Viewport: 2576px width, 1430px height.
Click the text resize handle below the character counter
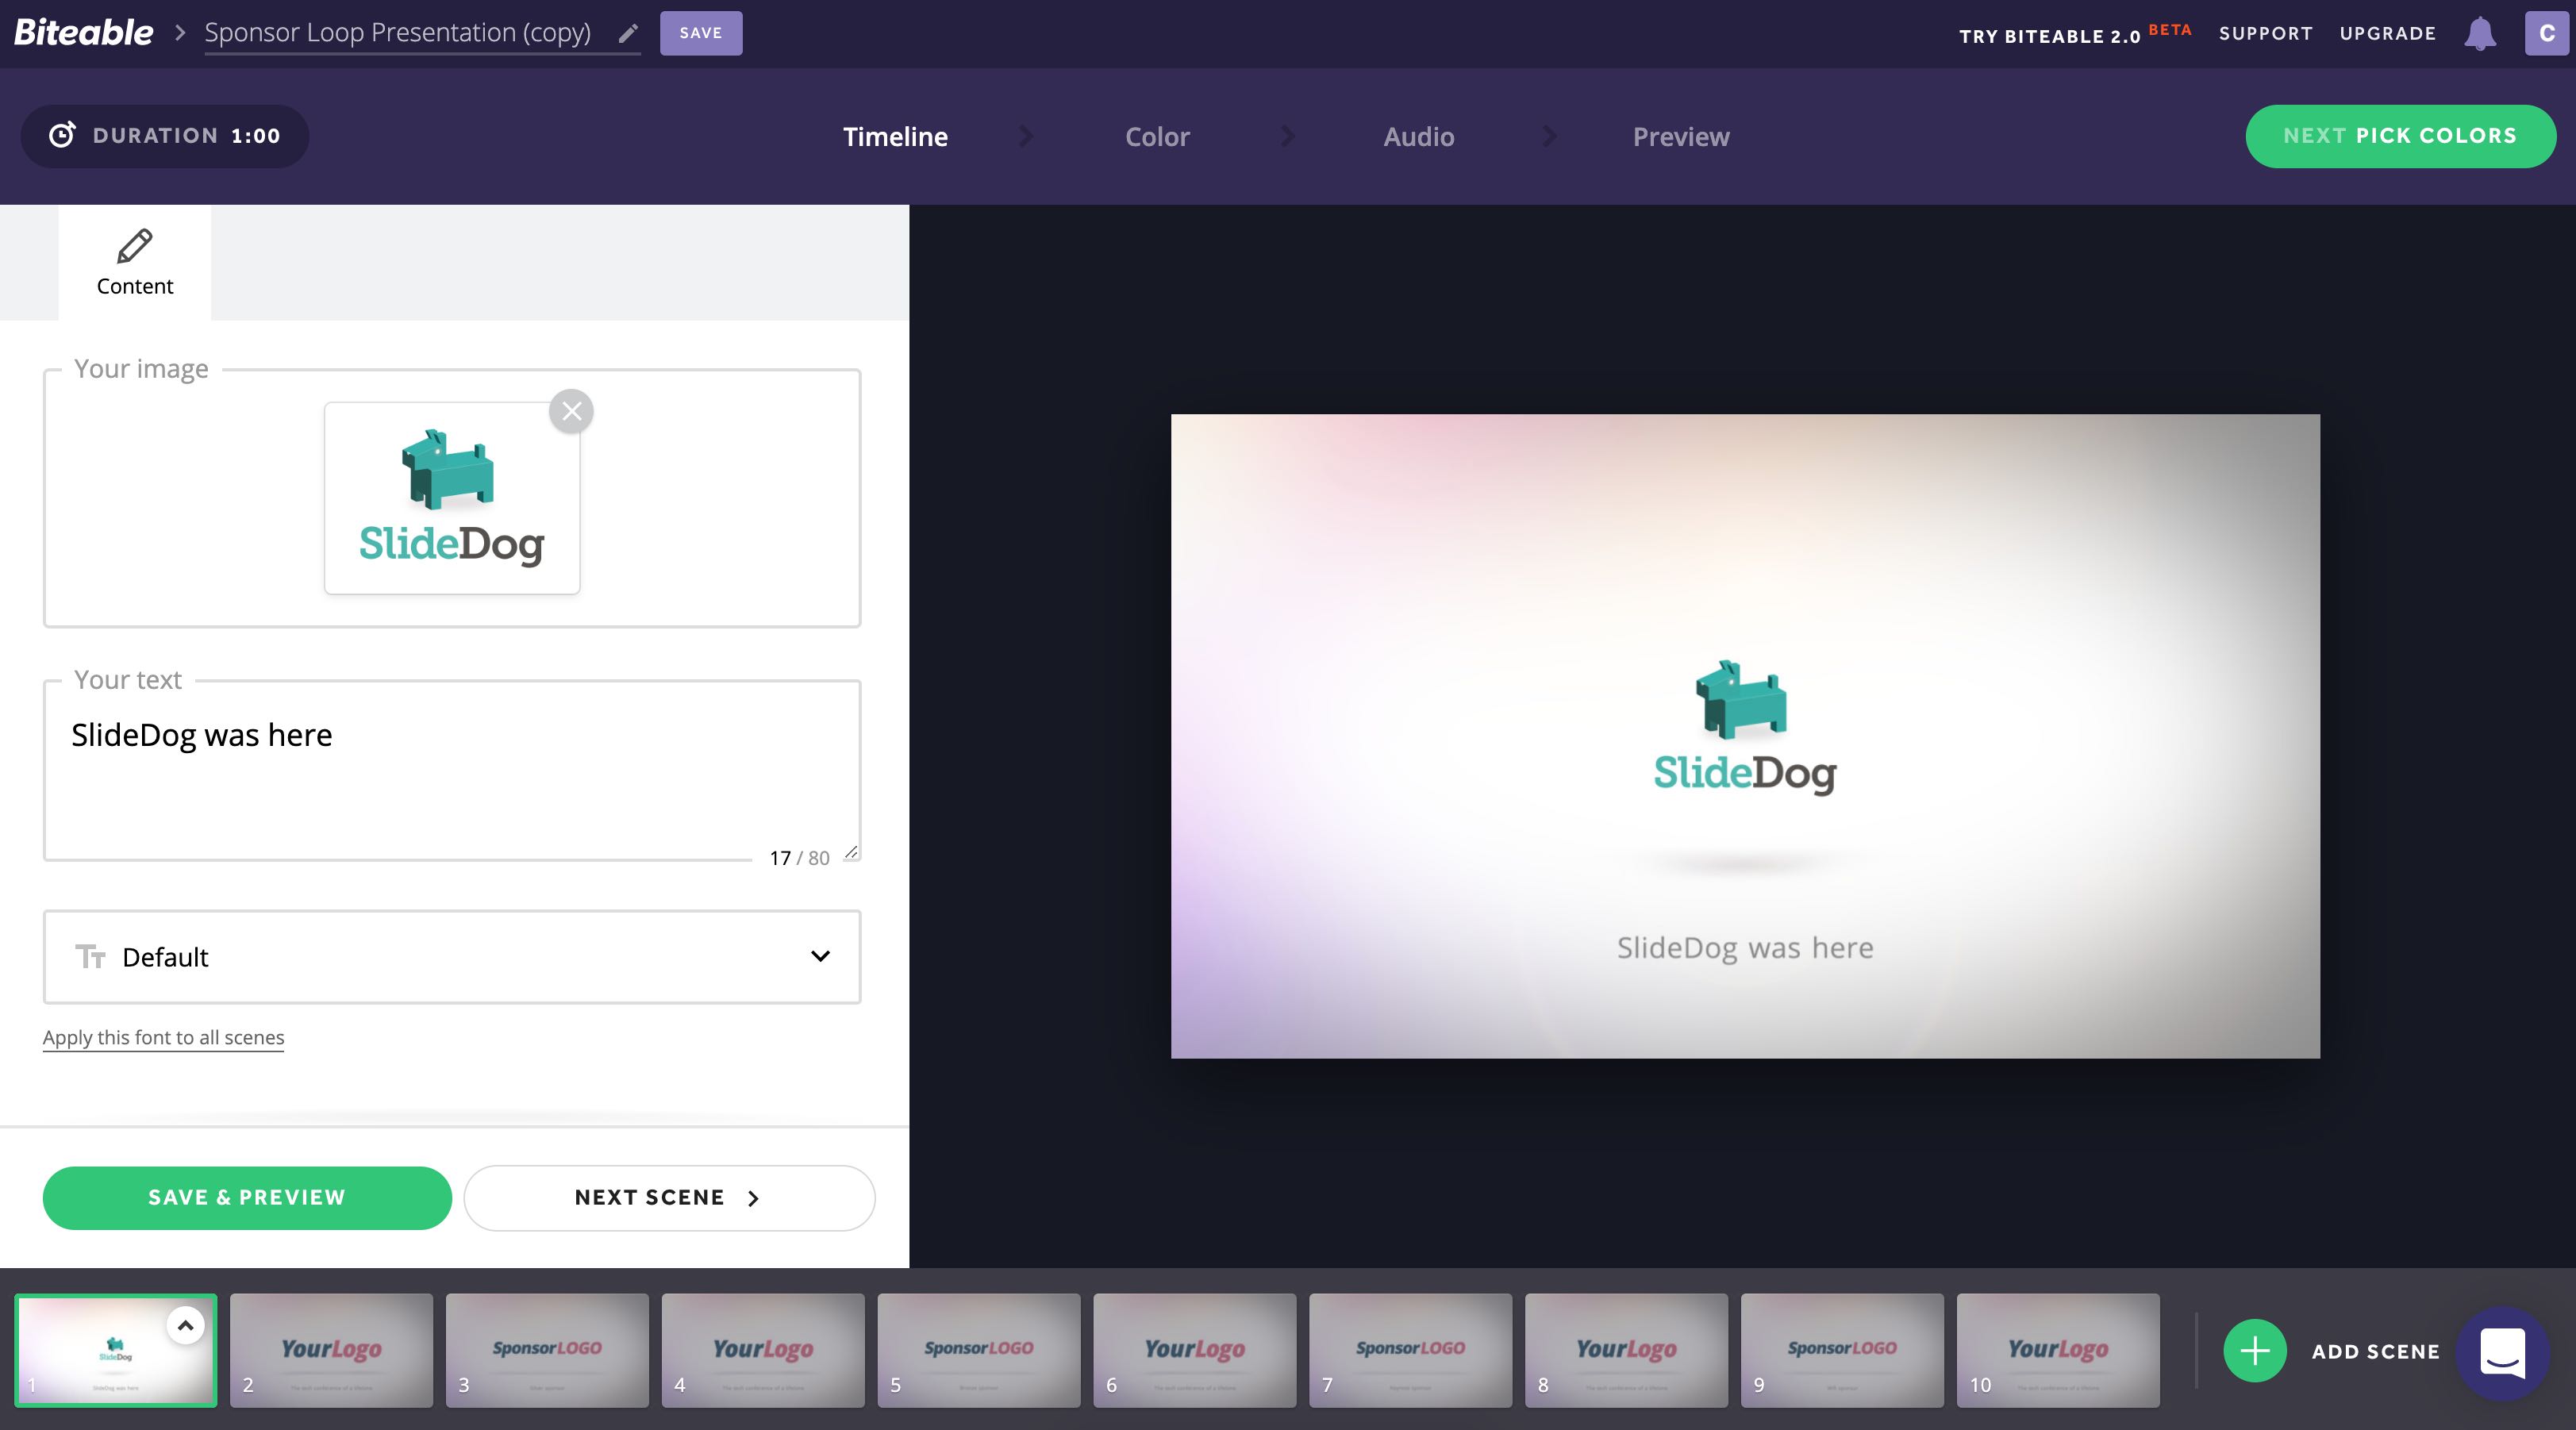(x=852, y=853)
